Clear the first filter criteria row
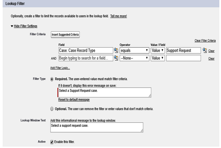The image size is (221, 148). coord(211,51)
